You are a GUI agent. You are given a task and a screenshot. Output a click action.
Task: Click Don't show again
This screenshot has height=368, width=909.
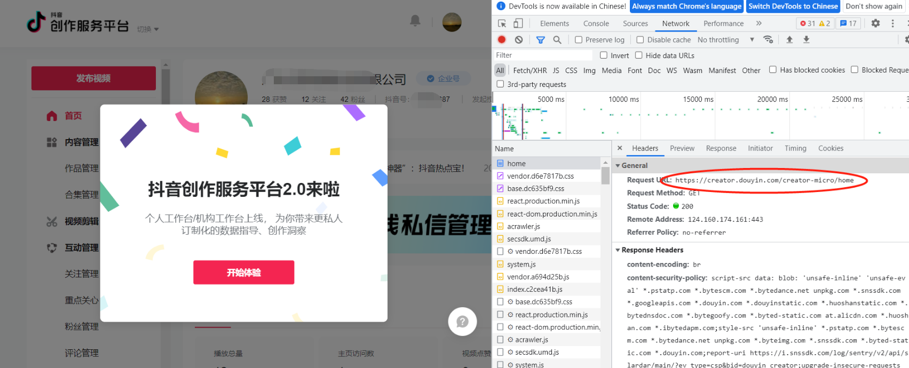[x=874, y=6]
